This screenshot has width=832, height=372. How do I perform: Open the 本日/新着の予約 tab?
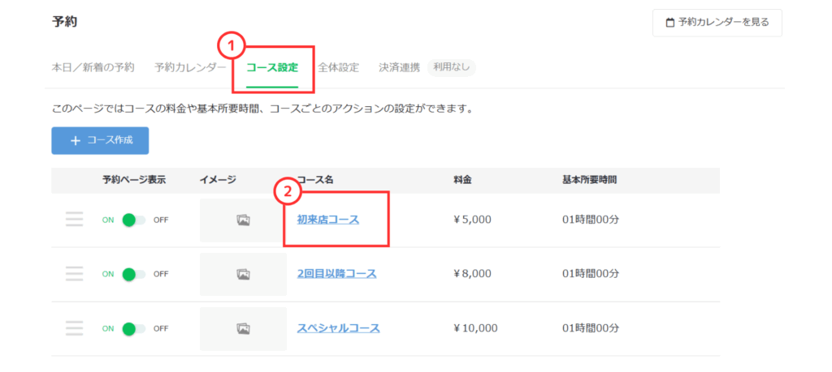click(x=93, y=67)
